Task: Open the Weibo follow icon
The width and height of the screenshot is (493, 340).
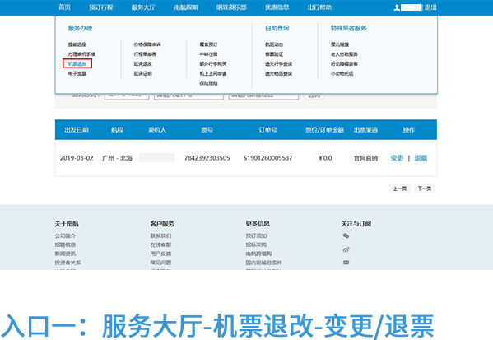Action: [x=346, y=249]
